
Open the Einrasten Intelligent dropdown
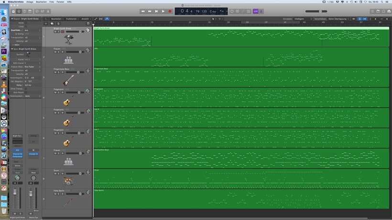[303, 19]
